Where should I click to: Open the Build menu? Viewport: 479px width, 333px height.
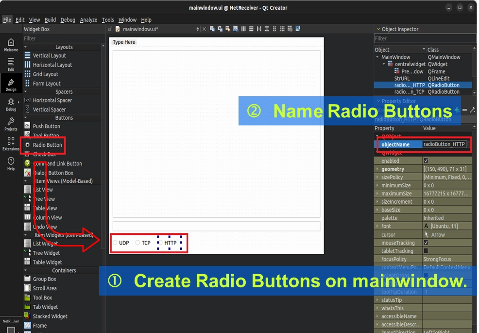tap(50, 20)
